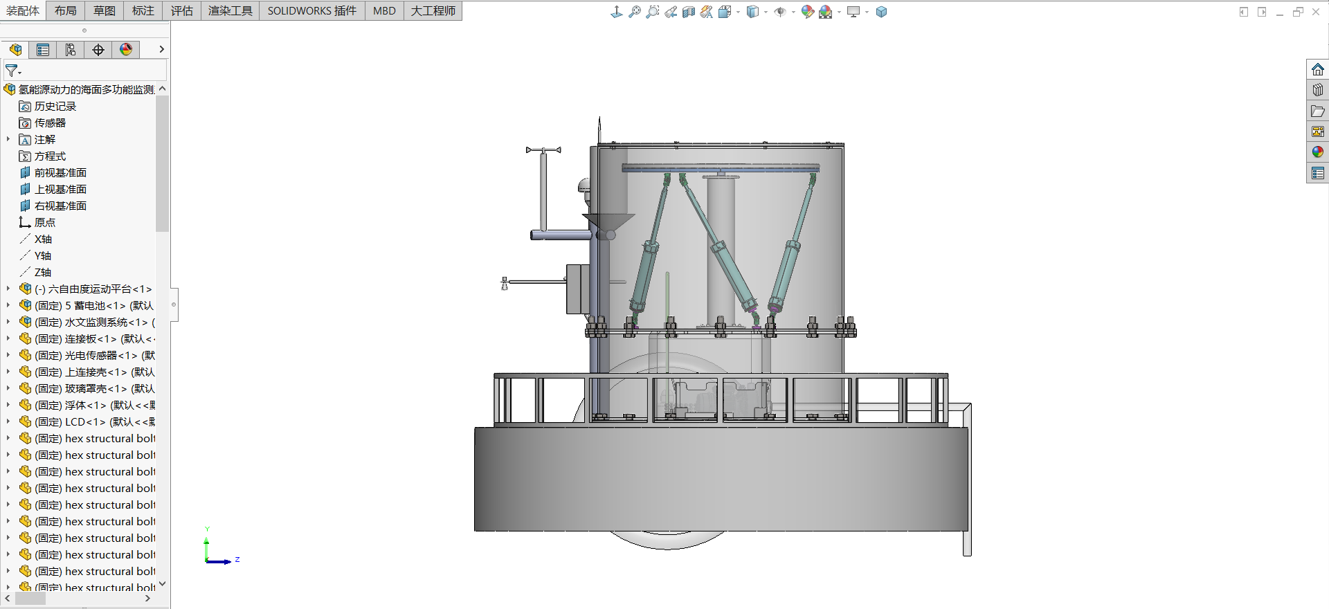Image resolution: width=1329 pixels, height=609 pixels.
Task: Switch to the 草图 tab
Action: click(x=105, y=10)
